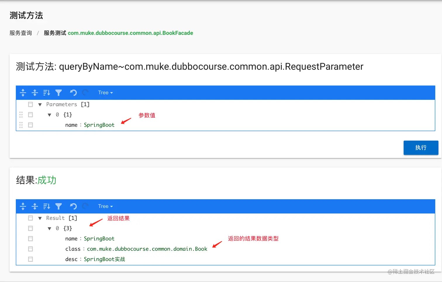
Task: Select the class value com.muke.dubbocourse.common.domain.Book
Action: 147,249
